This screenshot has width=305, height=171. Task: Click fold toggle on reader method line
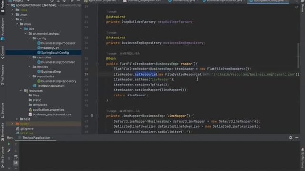[97, 64]
